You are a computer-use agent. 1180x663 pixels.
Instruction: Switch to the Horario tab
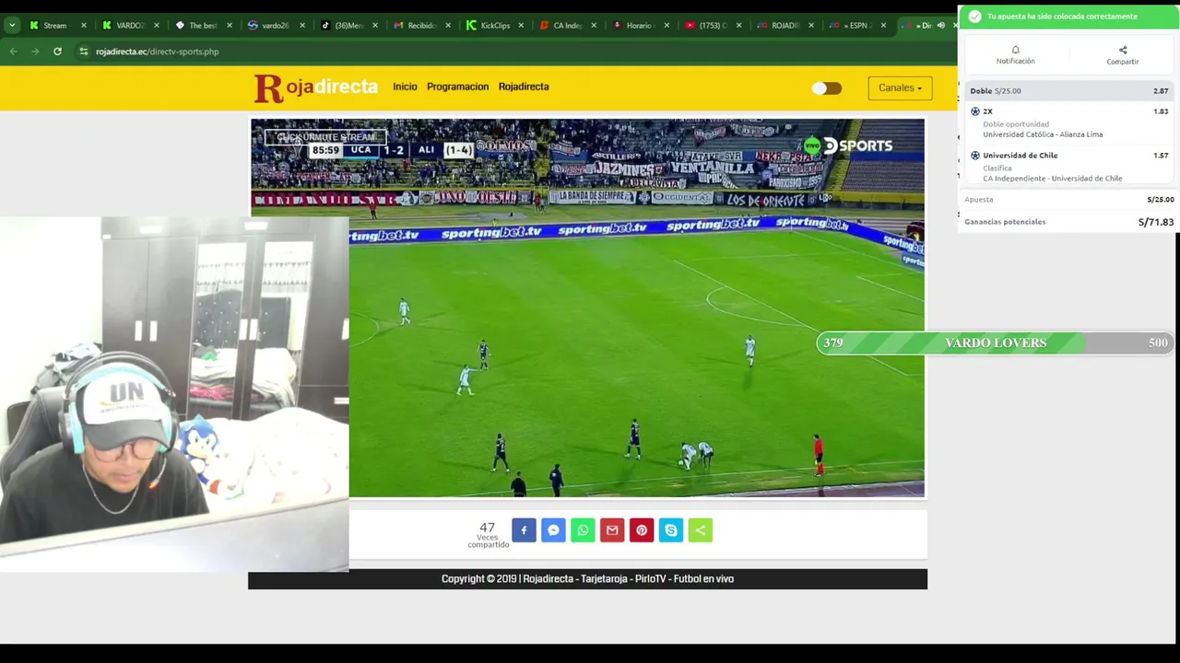639,26
